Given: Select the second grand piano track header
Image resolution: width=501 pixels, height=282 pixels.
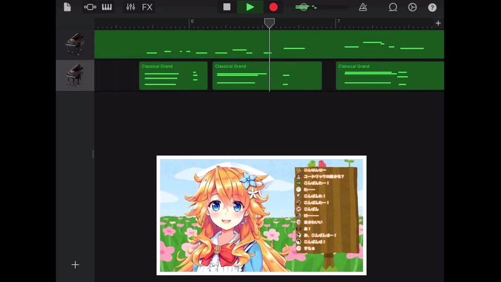Looking at the screenshot, I should 75,75.
